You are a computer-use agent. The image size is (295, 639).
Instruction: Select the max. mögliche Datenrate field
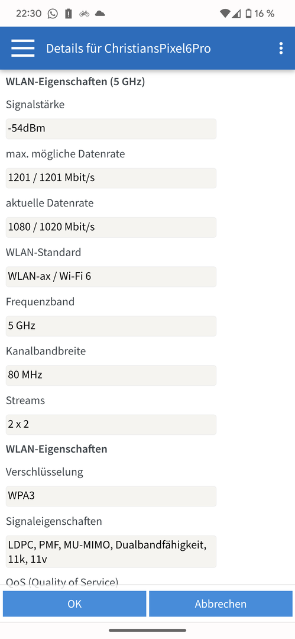click(111, 178)
